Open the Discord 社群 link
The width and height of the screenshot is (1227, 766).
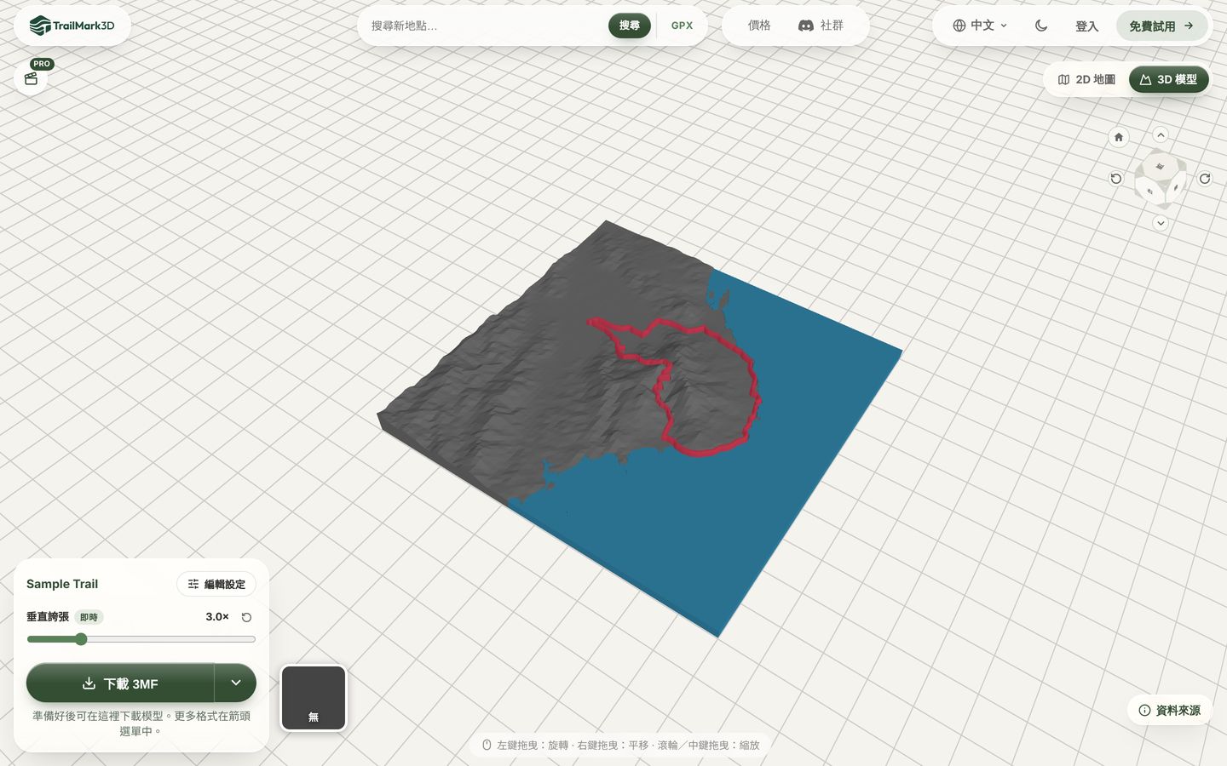pyautogui.click(x=821, y=26)
